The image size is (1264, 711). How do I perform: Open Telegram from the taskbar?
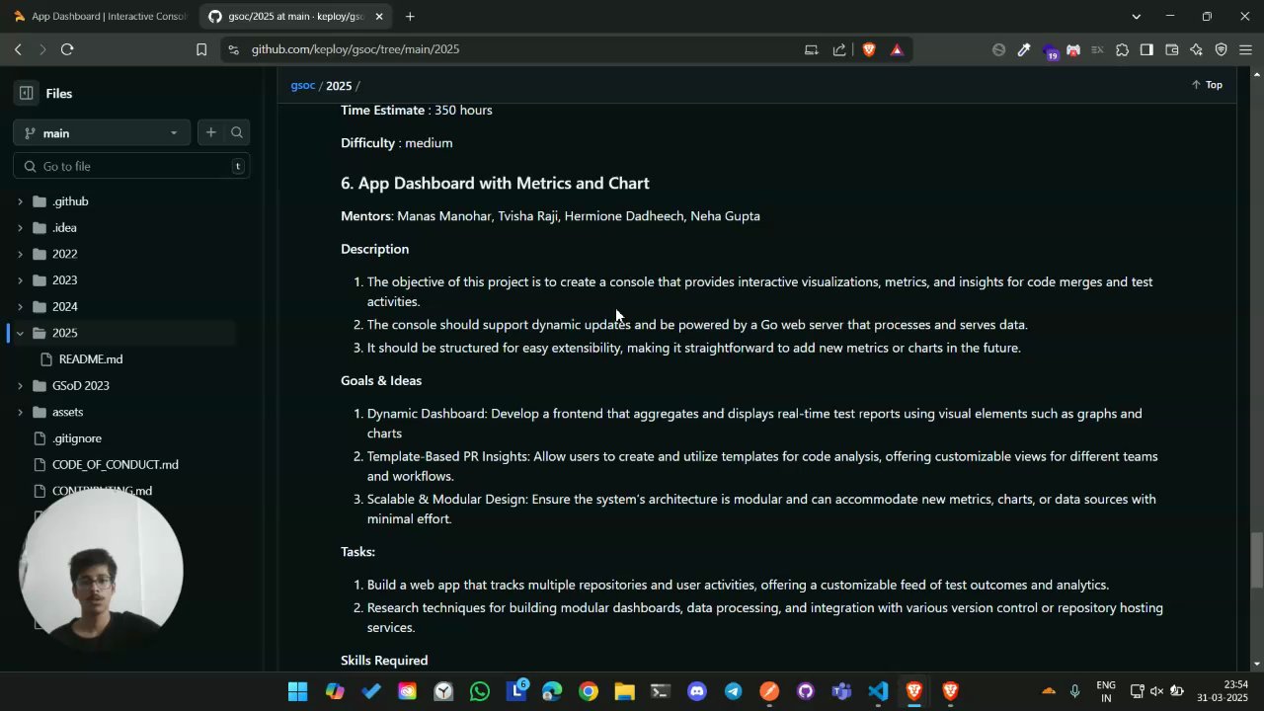734,691
